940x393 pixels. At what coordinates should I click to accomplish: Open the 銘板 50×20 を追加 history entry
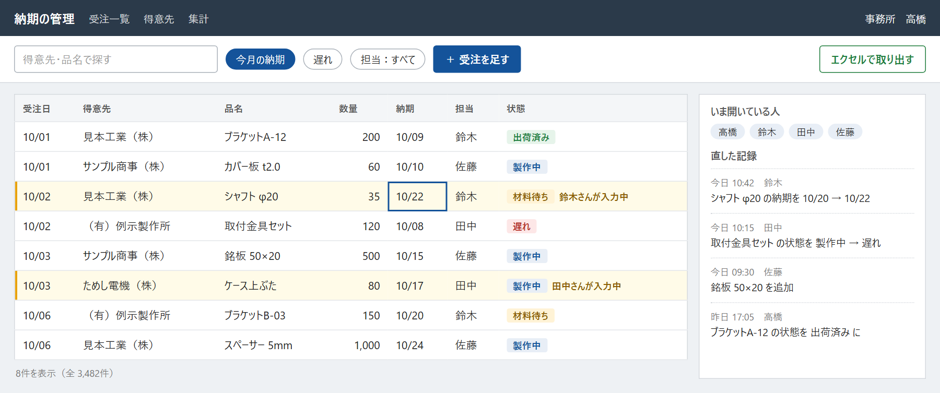pos(813,280)
